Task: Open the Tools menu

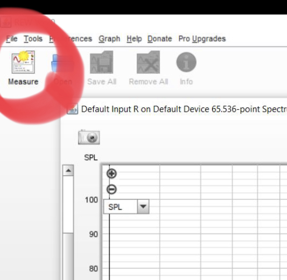Action: click(x=33, y=39)
